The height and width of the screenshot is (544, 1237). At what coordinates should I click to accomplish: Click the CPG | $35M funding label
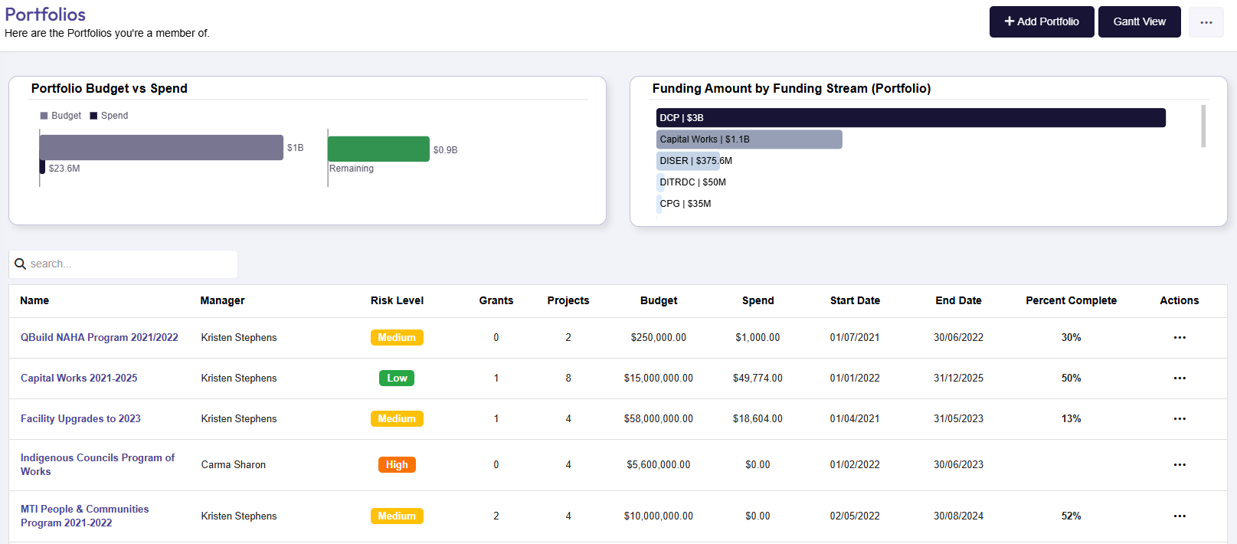[x=686, y=204]
